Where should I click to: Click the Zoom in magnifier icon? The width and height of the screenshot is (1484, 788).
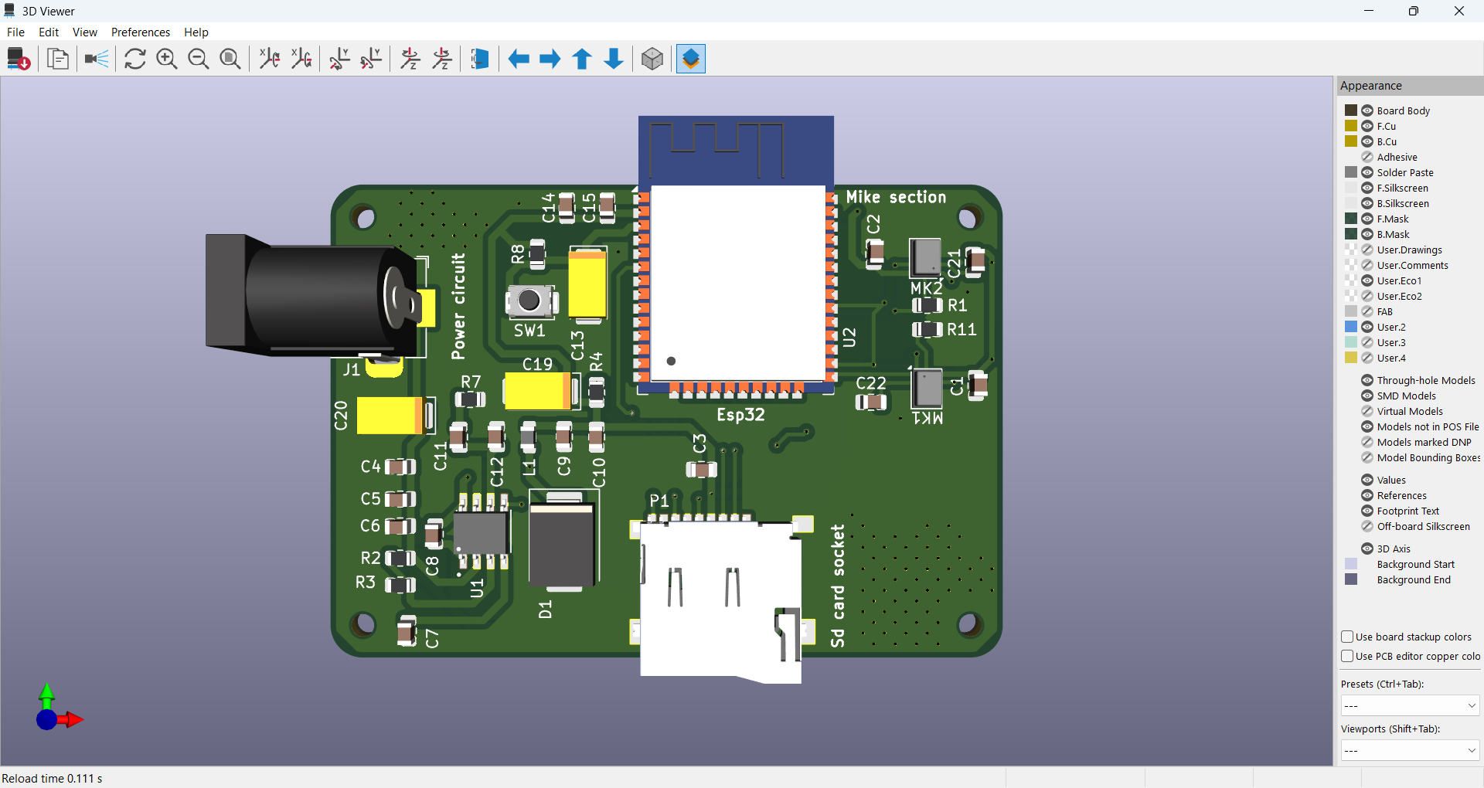click(167, 59)
